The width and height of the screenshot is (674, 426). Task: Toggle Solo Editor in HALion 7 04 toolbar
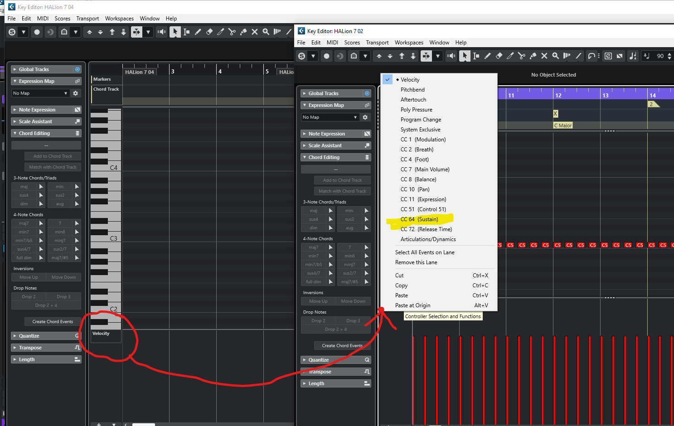12,32
